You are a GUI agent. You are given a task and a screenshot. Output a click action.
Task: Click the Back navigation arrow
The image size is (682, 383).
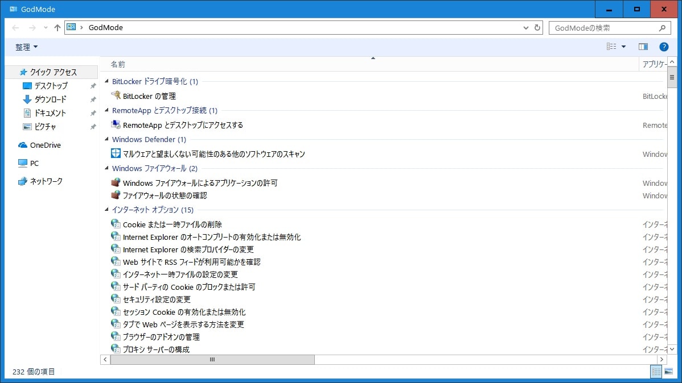pyautogui.click(x=16, y=28)
